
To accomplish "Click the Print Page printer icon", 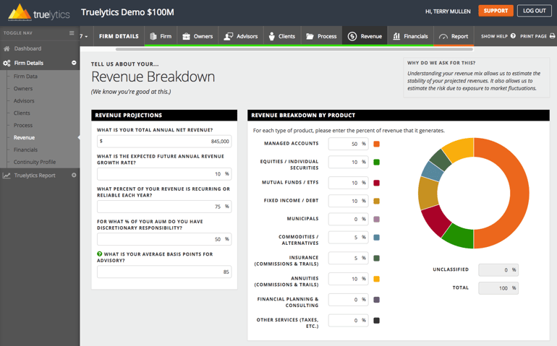I will point(552,36).
